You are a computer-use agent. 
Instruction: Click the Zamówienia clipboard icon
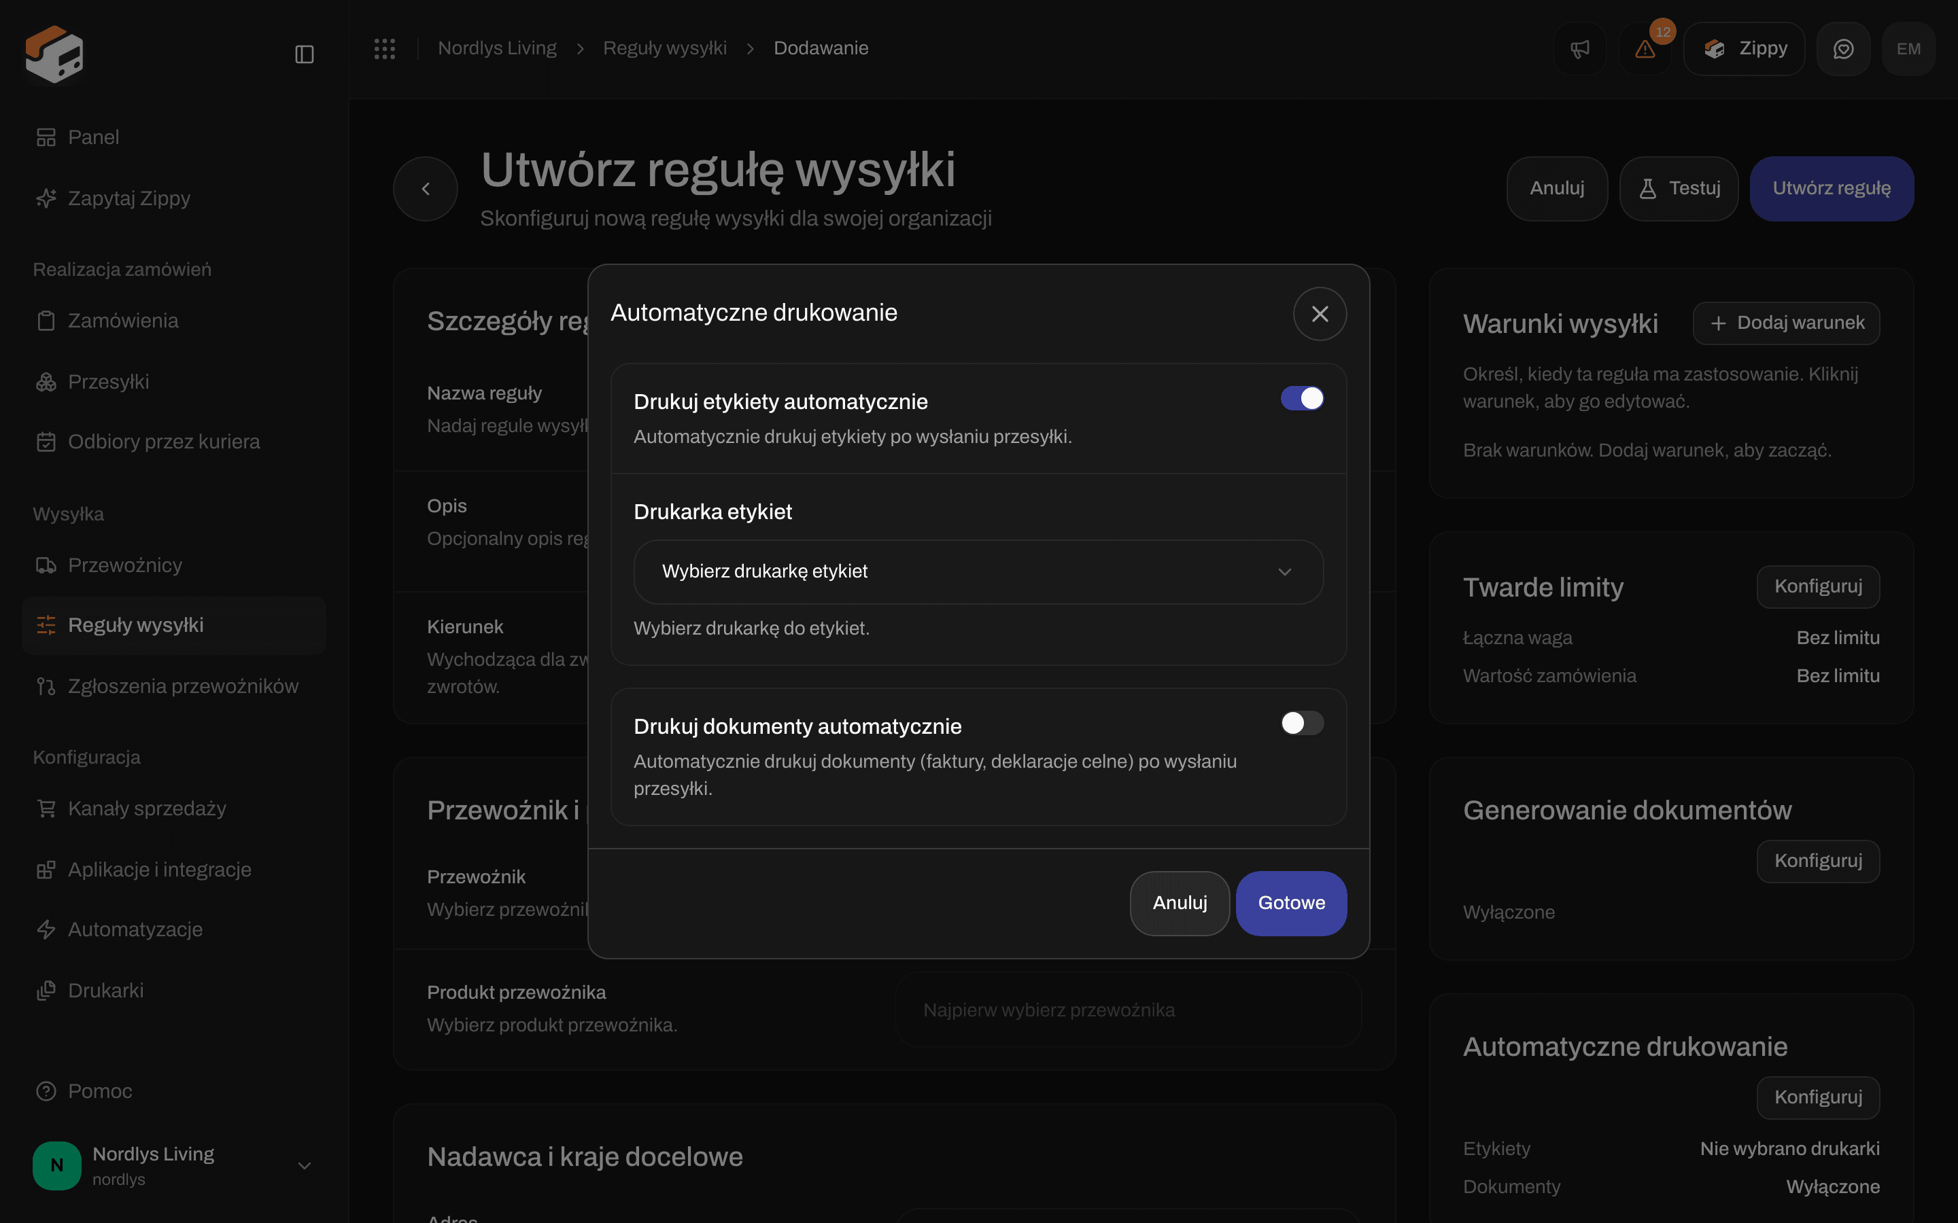(x=46, y=321)
